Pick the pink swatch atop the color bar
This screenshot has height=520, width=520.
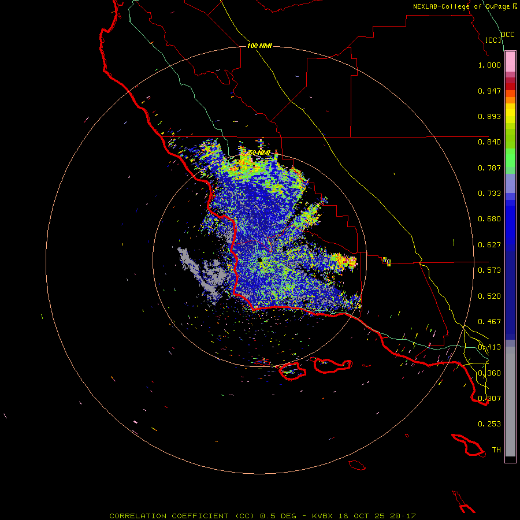pos(510,62)
